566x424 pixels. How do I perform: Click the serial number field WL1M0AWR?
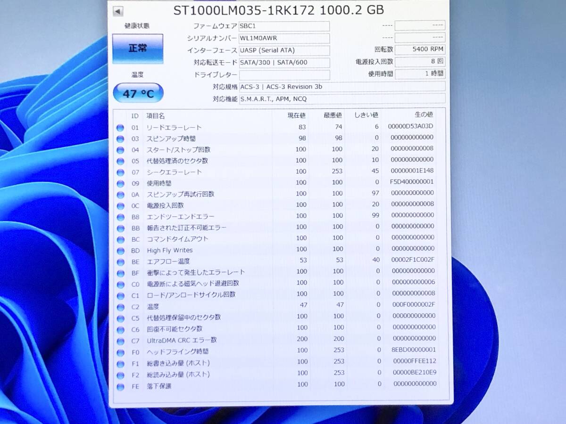pos(284,39)
